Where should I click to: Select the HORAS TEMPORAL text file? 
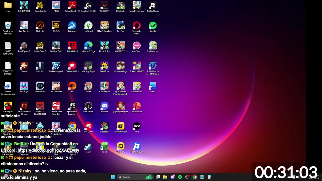coord(8,48)
